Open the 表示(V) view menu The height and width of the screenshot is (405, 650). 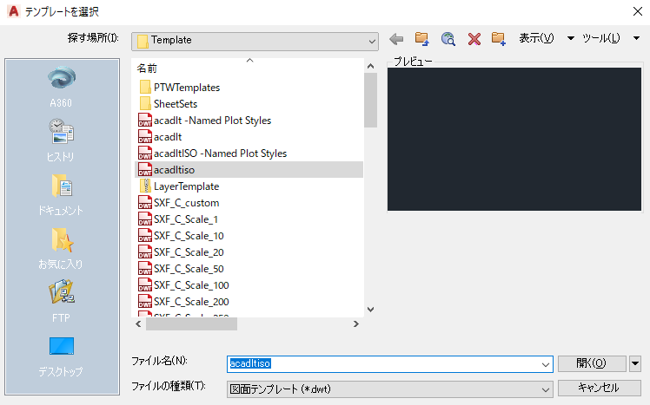click(x=536, y=38)
